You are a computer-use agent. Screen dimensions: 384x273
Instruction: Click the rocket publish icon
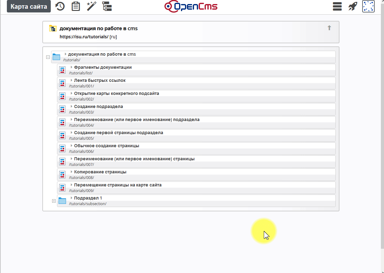(353, 6)
